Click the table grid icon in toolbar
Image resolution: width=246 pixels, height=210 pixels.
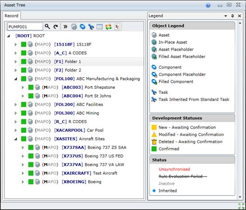tap(100, 27)
